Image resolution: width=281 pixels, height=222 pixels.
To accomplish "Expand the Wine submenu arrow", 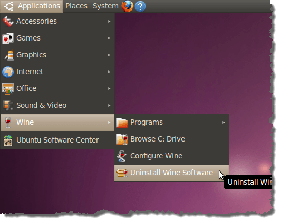I will coord(109,123).
